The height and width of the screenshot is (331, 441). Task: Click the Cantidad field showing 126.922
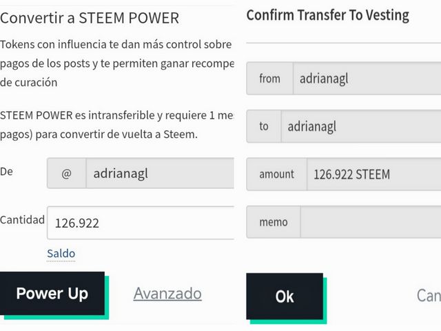tap(141, 223)
